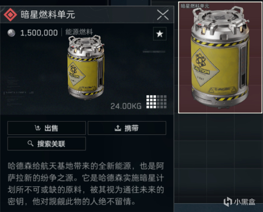Click the 出售 sell button
This screenshot has height=212, width=263.
coord(47,128)
